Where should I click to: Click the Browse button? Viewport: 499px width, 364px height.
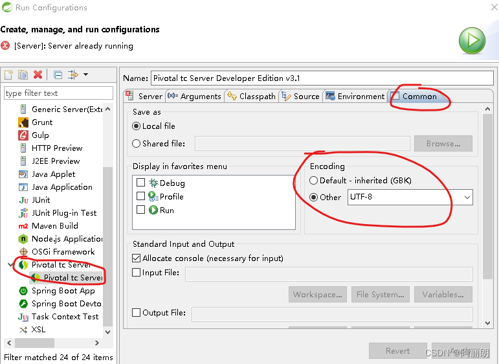tap(443, 144)
